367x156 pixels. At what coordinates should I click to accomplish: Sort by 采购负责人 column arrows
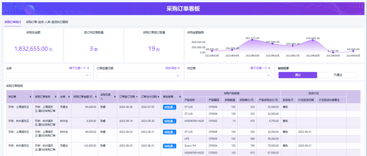click(x=115, y=97)
